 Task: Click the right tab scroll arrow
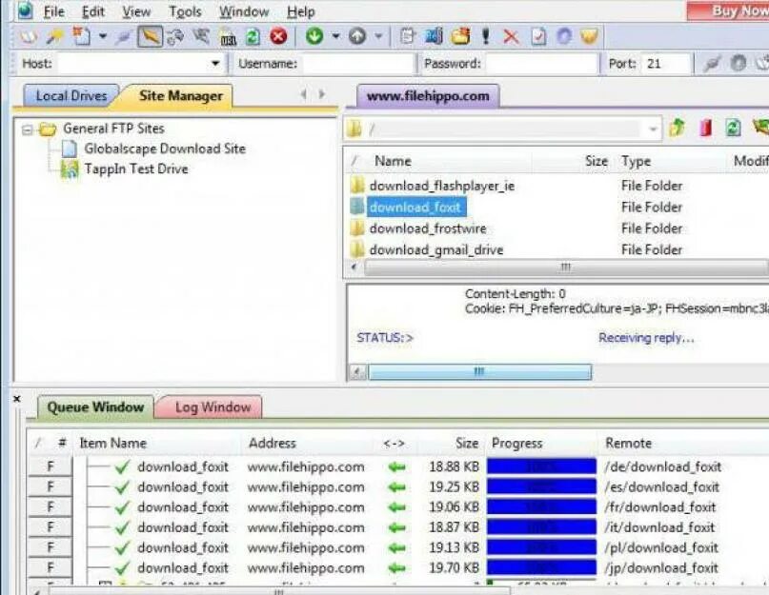click(322, 93)
